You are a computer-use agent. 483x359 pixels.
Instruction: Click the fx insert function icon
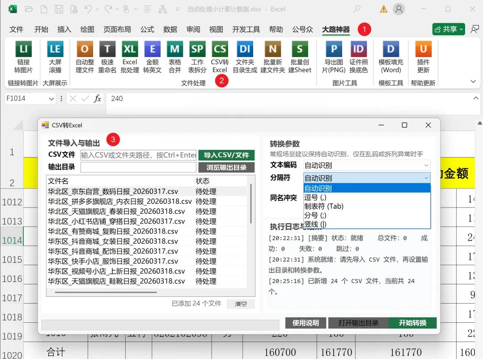[97, 98]
